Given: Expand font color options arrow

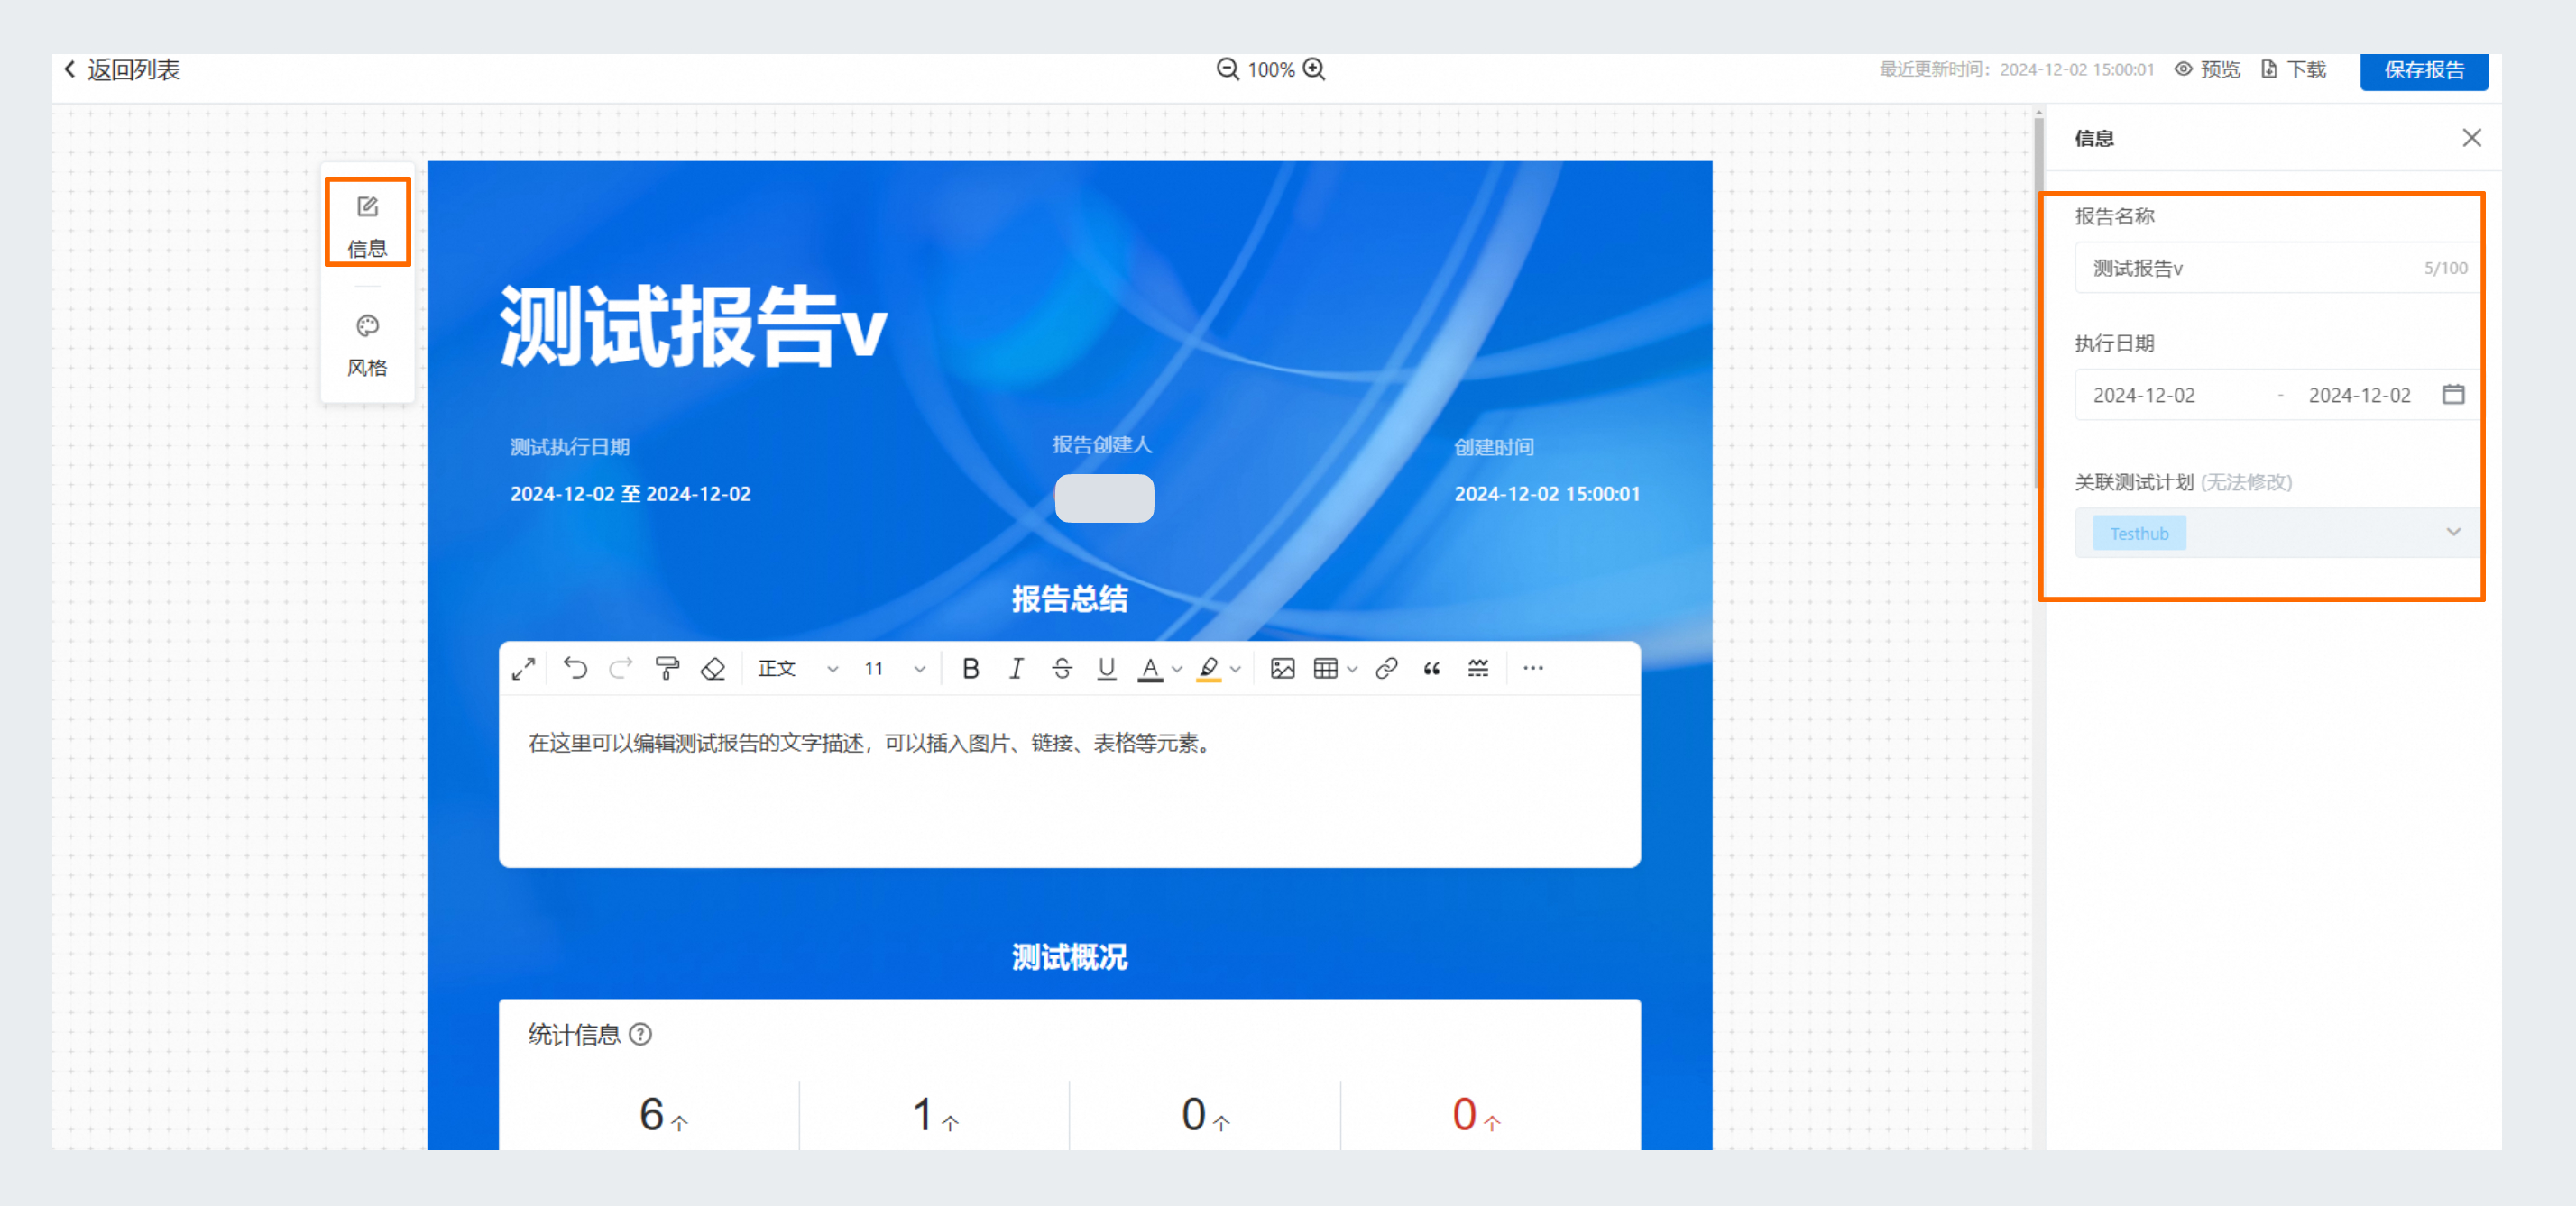Looking at the screenshot, I should click(1177, 670).
